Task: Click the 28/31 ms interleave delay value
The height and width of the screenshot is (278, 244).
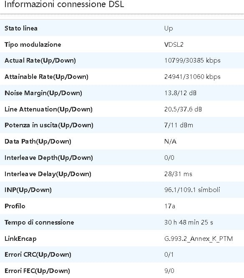Action: pos(178,174)
